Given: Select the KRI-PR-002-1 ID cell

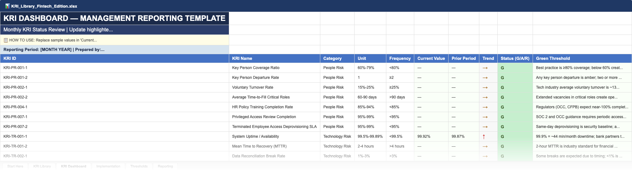Looking at the screenshot, I should point(115,87).
